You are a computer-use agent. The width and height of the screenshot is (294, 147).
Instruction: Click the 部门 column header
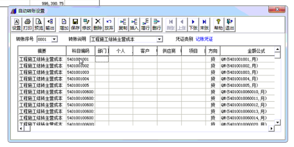click(102, 51)
